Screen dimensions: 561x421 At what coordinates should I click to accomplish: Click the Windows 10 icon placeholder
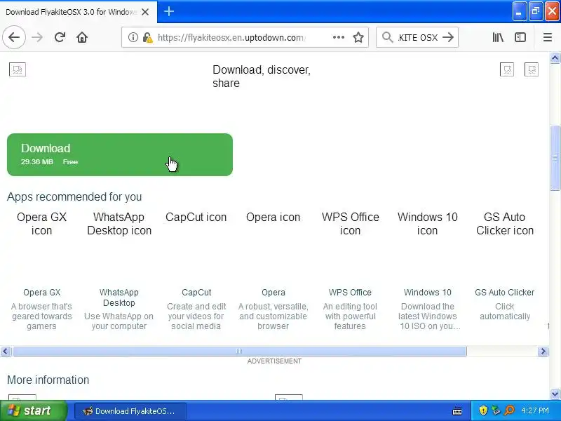[x=427, y=223]
